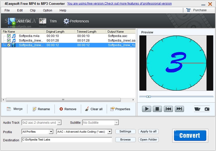Uncheck the checkbox in the 00:01:28 row
Viewport: 216px width, 151px height.
tap(9, 41)
